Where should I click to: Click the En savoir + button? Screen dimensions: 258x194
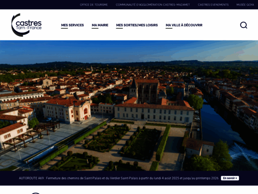pyautogui.click(x=230, y=178)
